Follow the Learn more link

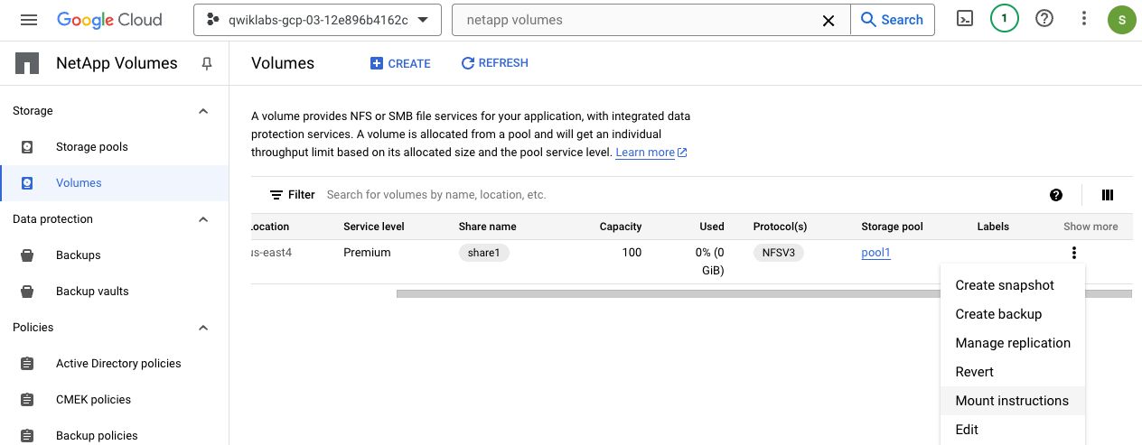(x=651, y=153)
